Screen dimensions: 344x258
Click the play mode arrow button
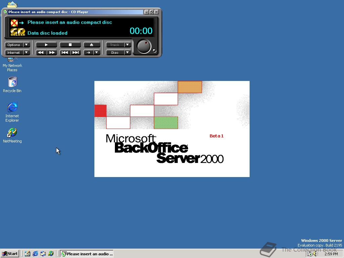88,52
